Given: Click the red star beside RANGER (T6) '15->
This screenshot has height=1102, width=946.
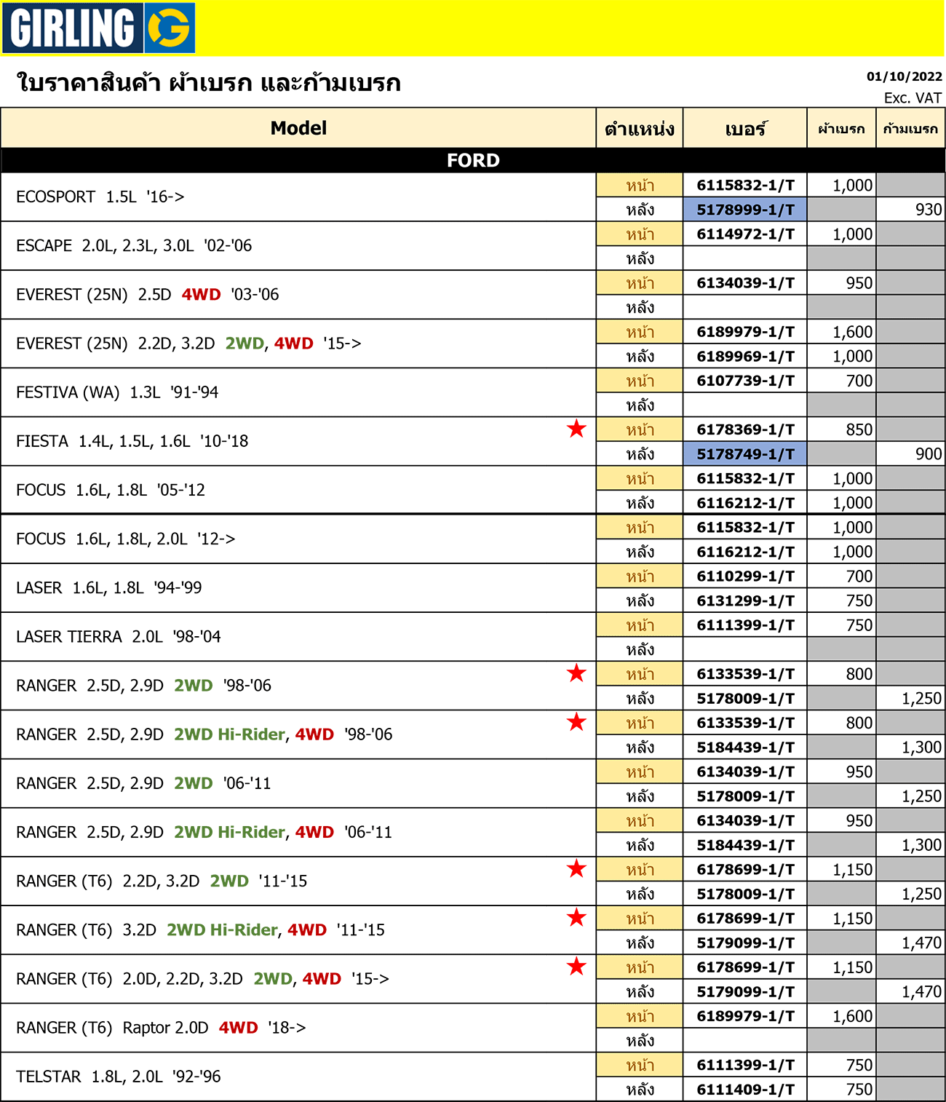Looking at the screenshot, I should (x=576, y=967).
